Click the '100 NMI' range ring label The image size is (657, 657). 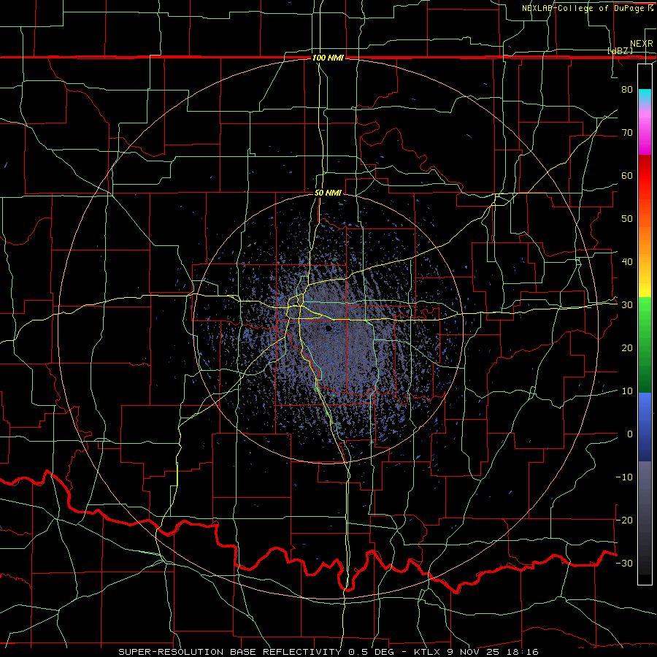pyautogui.click(x=328, y=58)
